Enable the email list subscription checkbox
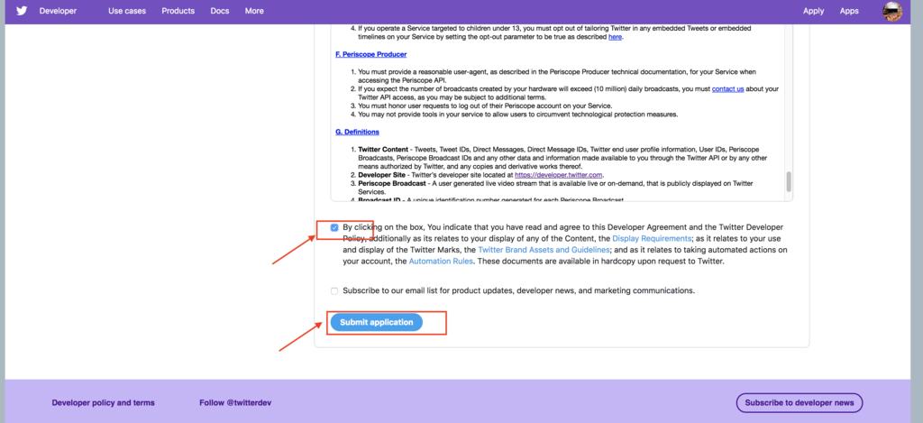 pos(334,291)
